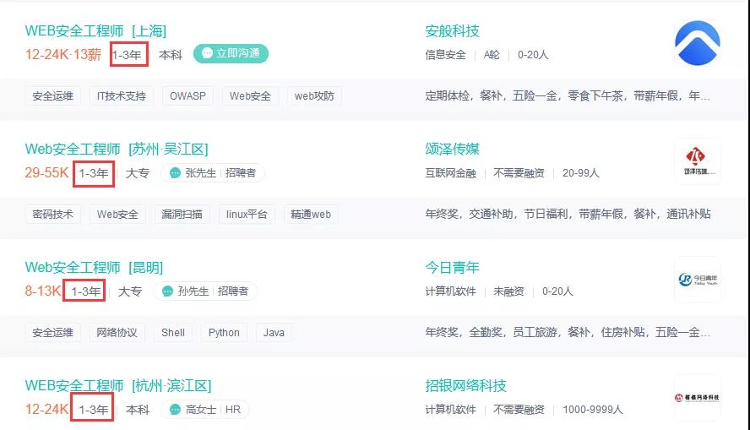Visit the 颂泽传媒 company page

point(452,150)
